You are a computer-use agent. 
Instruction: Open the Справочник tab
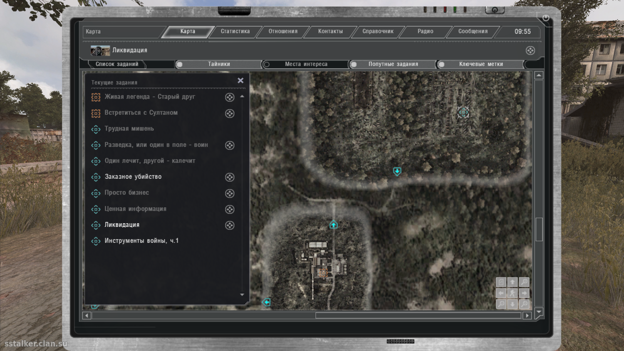(x=378, y=32)
